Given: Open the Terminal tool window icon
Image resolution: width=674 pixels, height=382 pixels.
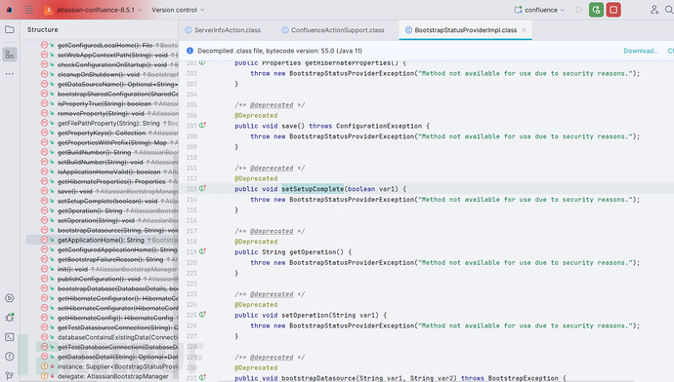Looking at the screenshot, I should (10, 337).
